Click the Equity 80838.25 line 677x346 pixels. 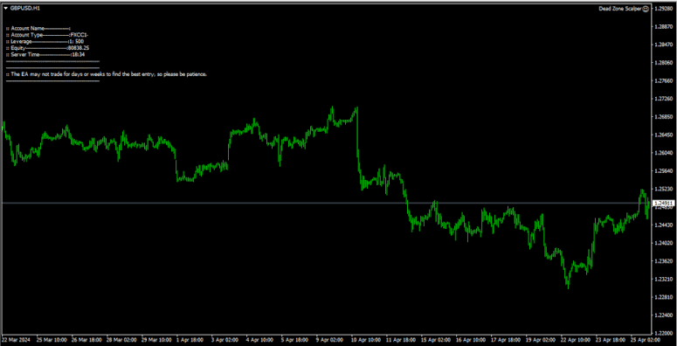47,48
